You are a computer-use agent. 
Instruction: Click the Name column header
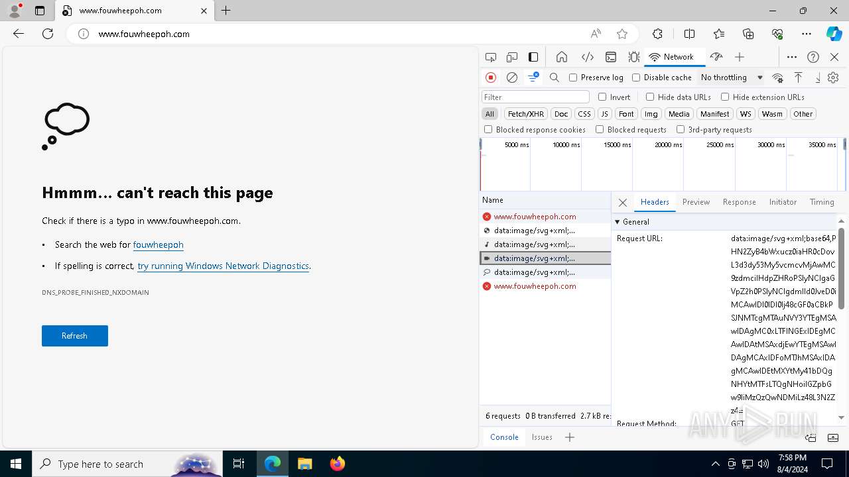pyautogui.click(x=545, y=200)
